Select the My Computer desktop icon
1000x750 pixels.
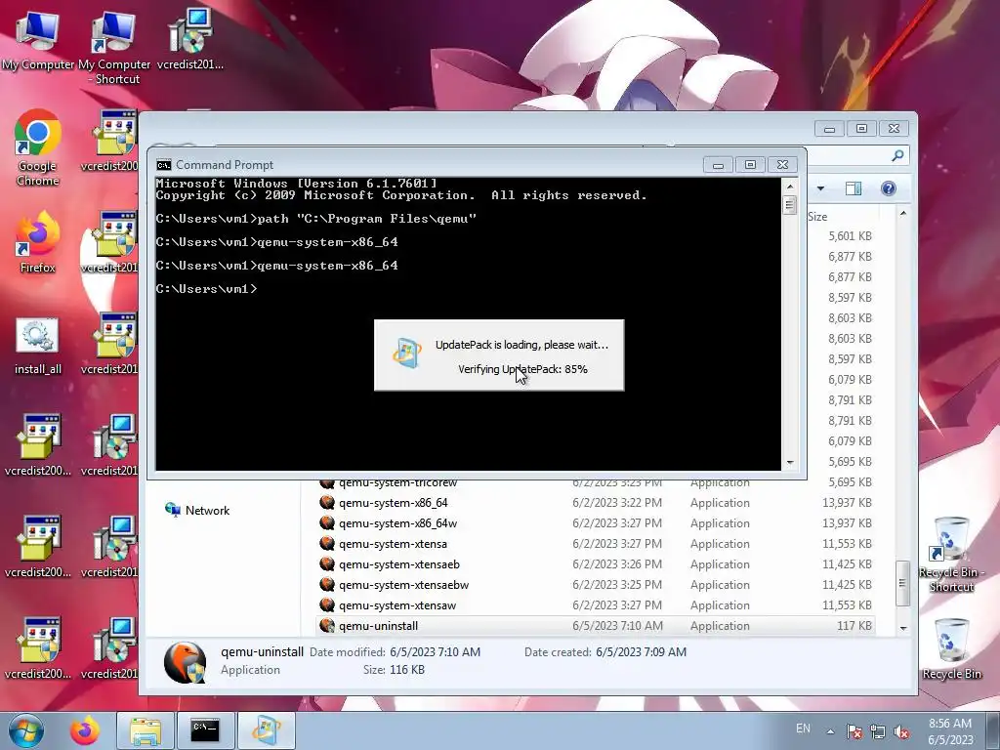(x=38, y=39)
